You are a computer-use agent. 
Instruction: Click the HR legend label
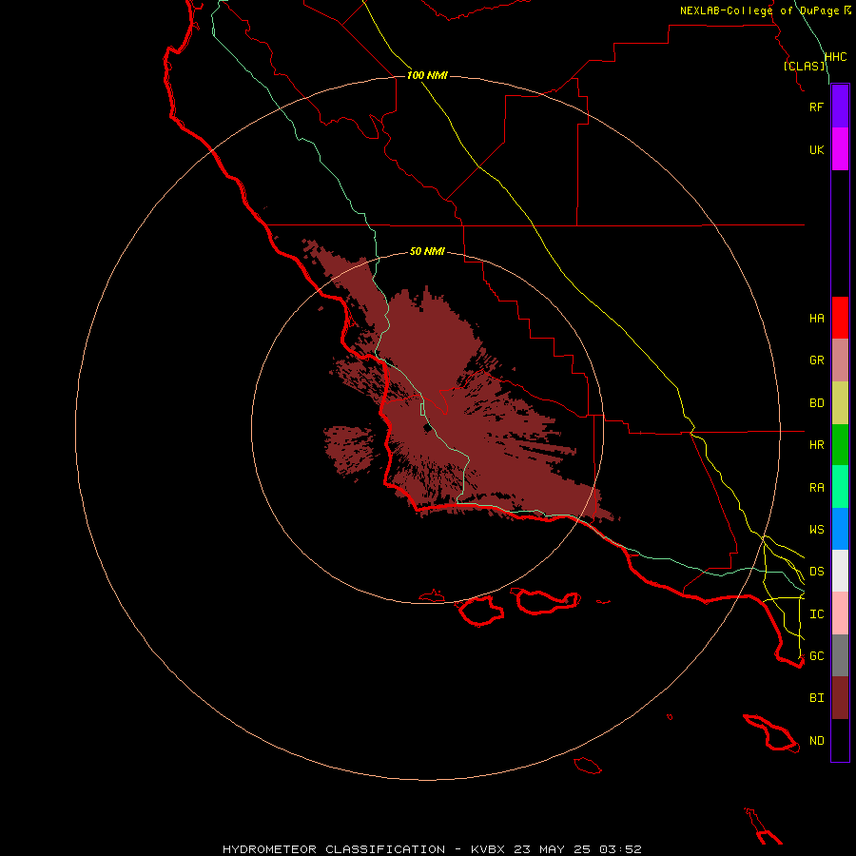tap(816, 445)
